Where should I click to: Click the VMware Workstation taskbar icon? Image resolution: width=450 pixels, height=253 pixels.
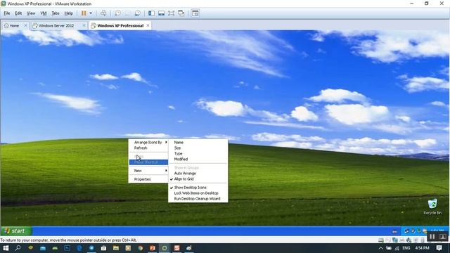165,248
